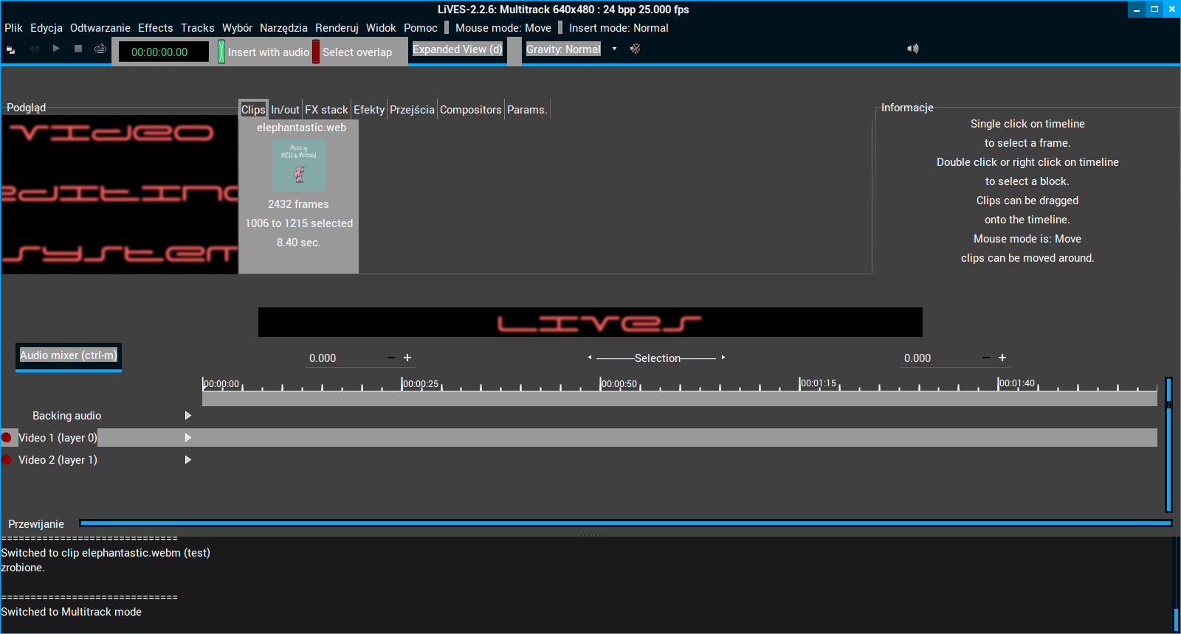Viewport: 1181px width, 634px height.
Task: Click the timeline vertical scrollbar
Action: click(1168, 445)
